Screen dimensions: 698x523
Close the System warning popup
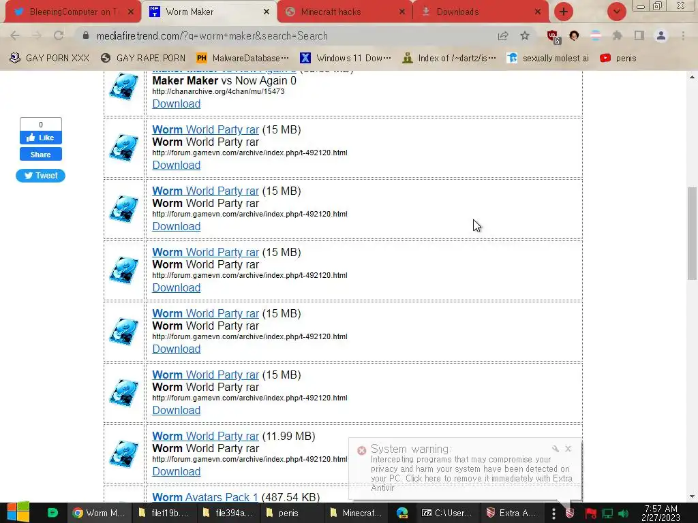[x=568, y=449]
